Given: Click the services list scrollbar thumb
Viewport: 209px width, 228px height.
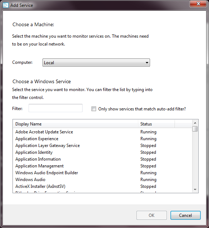Looking at the screenshot, I should pyautogui.click(x=195, y=129).
